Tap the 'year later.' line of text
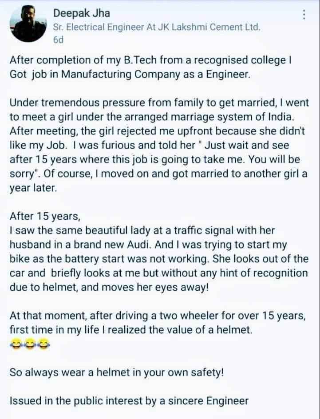 tap(33, 188)
